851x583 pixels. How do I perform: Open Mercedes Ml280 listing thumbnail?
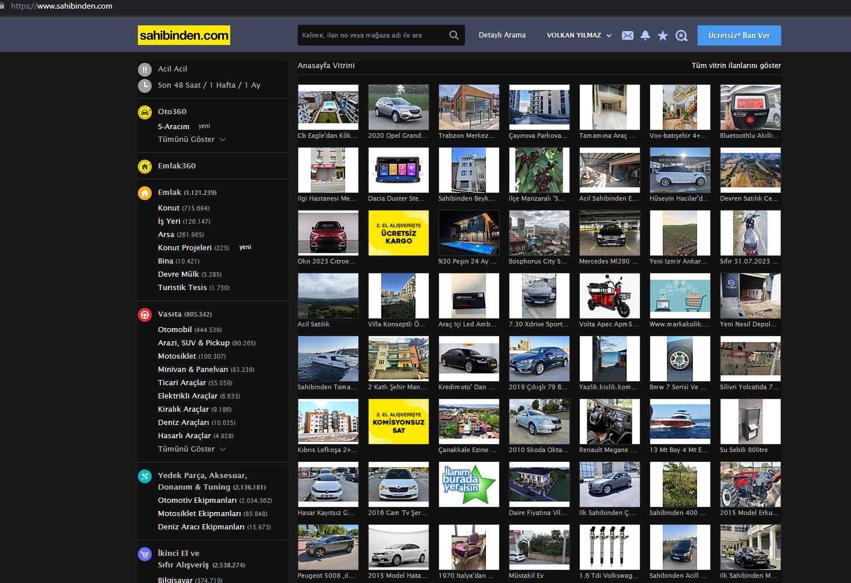coord(610,233)
